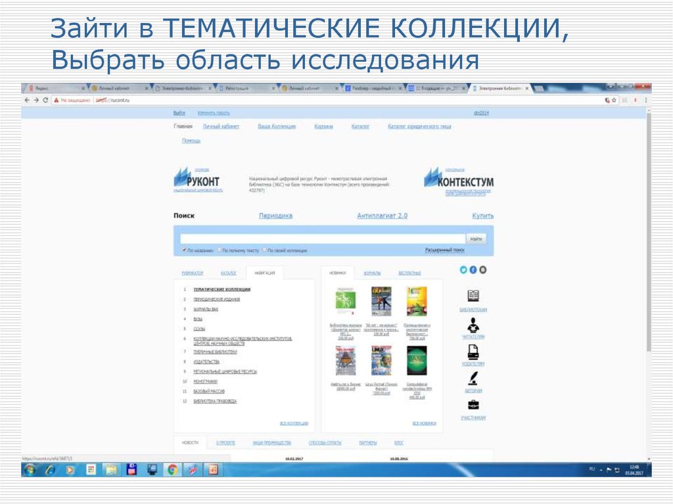This screenshot has width=673, height=504.
Task: Open the ЖУРНАЛЫ tab
Action: [373, 272]
